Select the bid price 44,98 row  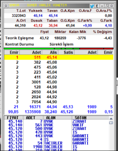pyautogui.click(x=59, y=87)
